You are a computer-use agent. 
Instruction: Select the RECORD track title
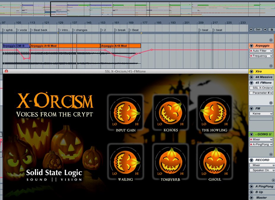(262, 160)
